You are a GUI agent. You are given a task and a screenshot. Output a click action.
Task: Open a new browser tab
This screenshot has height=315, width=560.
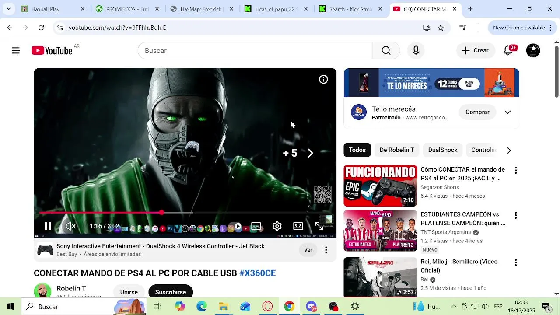coord(470,9)
